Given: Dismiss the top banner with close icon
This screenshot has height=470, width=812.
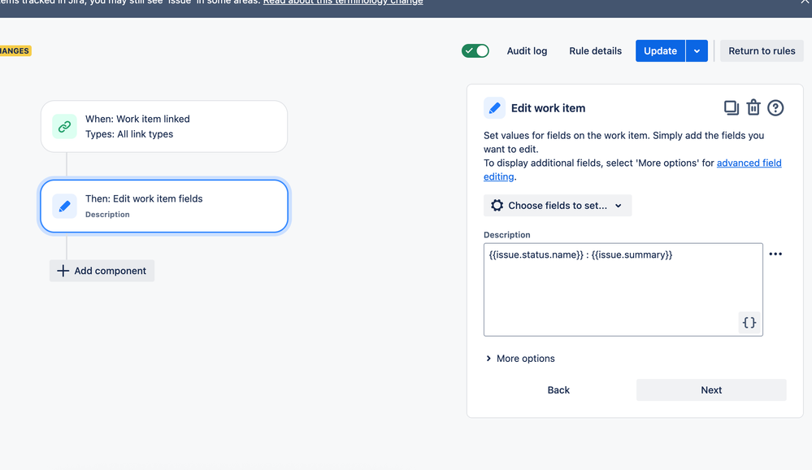Looking at the screenshot, I should pos(805,2).
